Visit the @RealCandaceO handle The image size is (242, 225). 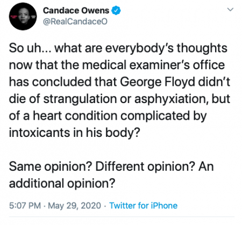75,21
